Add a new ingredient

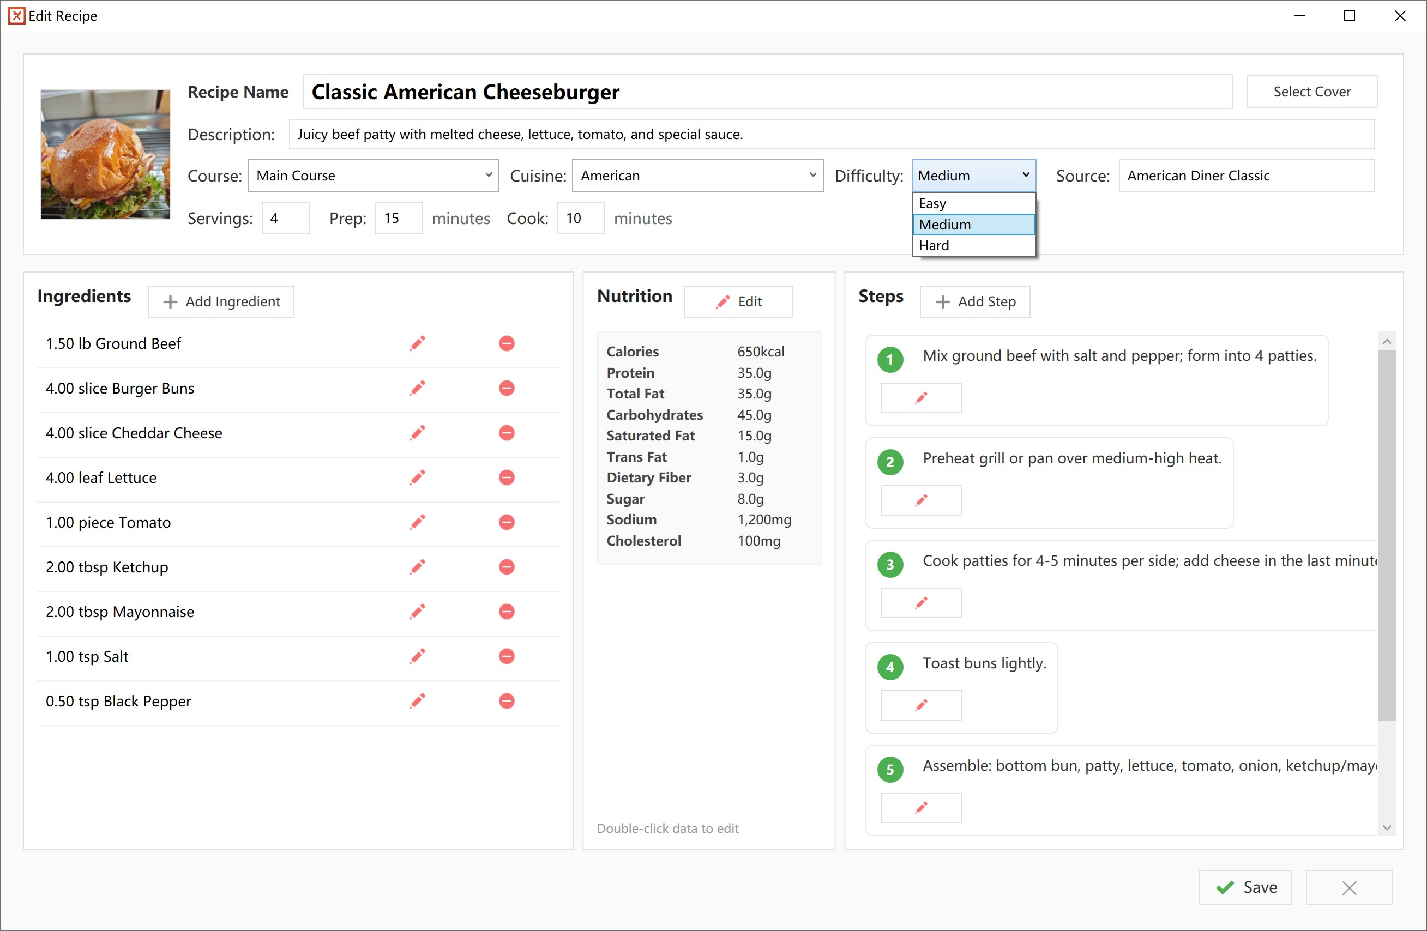(221, 301)
